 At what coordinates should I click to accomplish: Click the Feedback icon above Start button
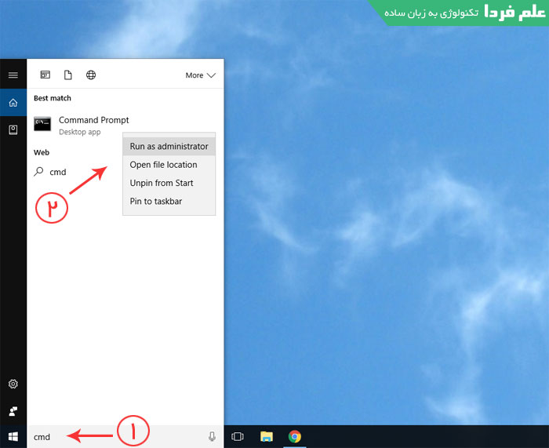(x=13, y=411)
